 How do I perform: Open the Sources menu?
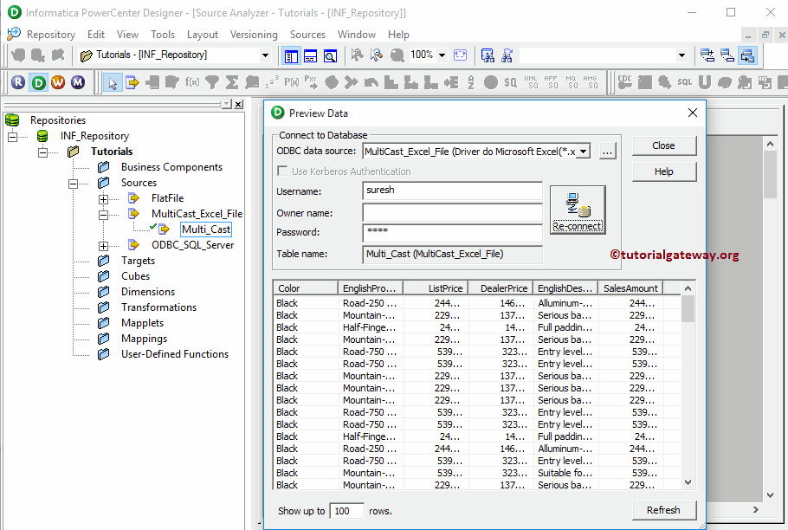[307, 35]
